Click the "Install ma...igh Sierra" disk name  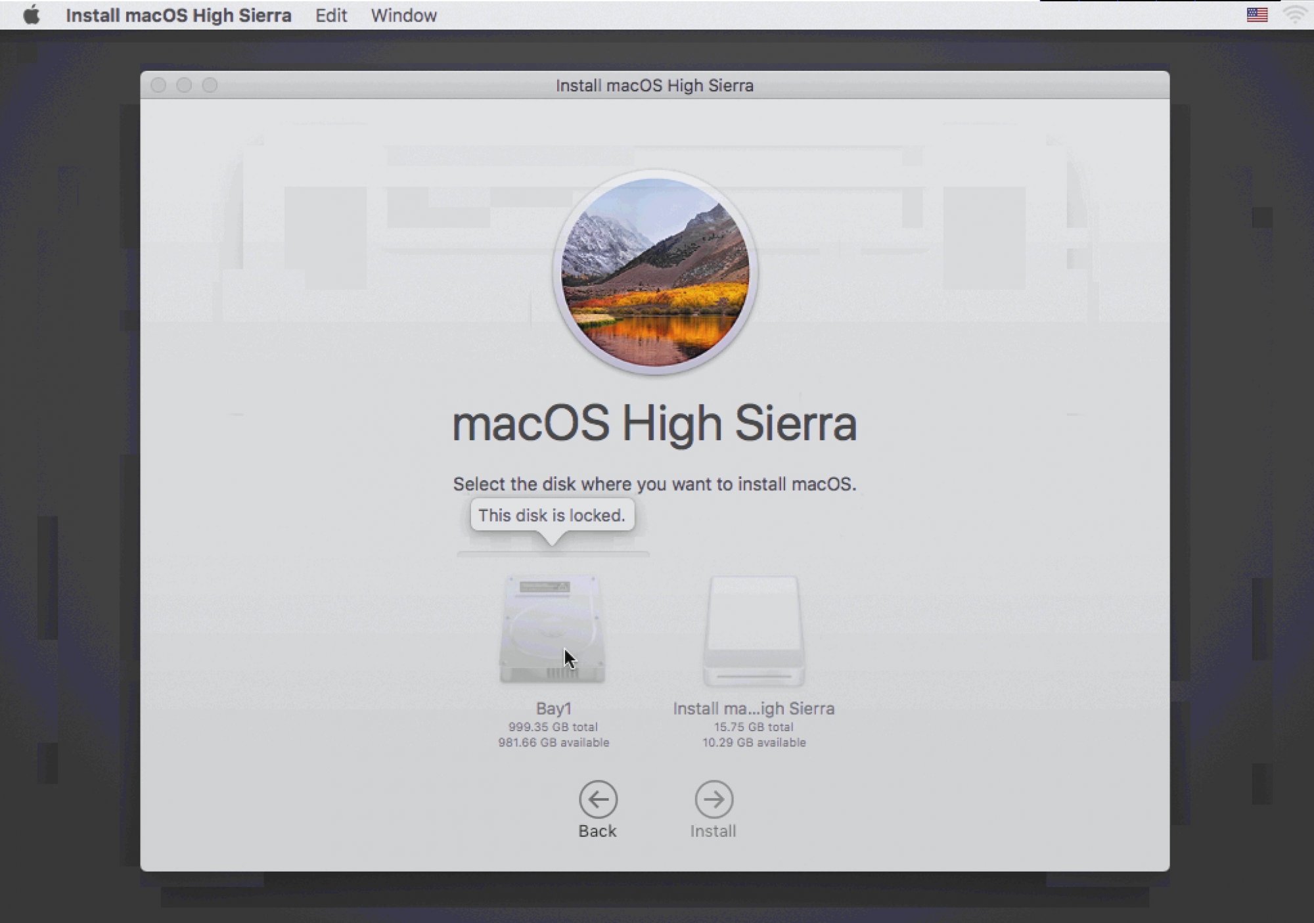point(754,708)
